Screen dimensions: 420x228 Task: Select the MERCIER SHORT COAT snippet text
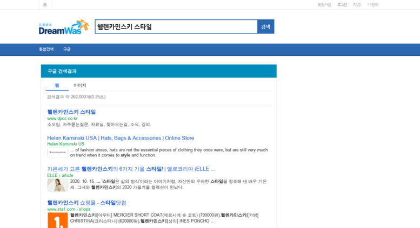point(164,218)
